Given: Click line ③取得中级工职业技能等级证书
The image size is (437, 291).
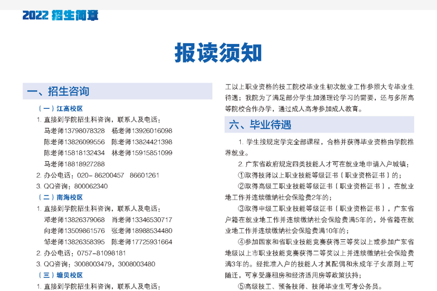Looking at the screenshot, I should [325, 209].
